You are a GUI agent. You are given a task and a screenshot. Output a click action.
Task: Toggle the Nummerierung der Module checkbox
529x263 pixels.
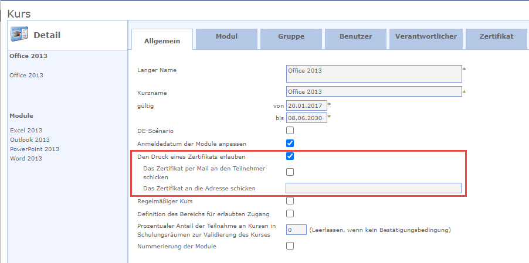pos(290,246)
